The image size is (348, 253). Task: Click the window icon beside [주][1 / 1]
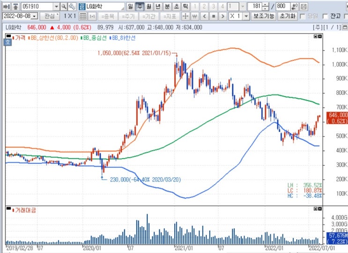345,28
